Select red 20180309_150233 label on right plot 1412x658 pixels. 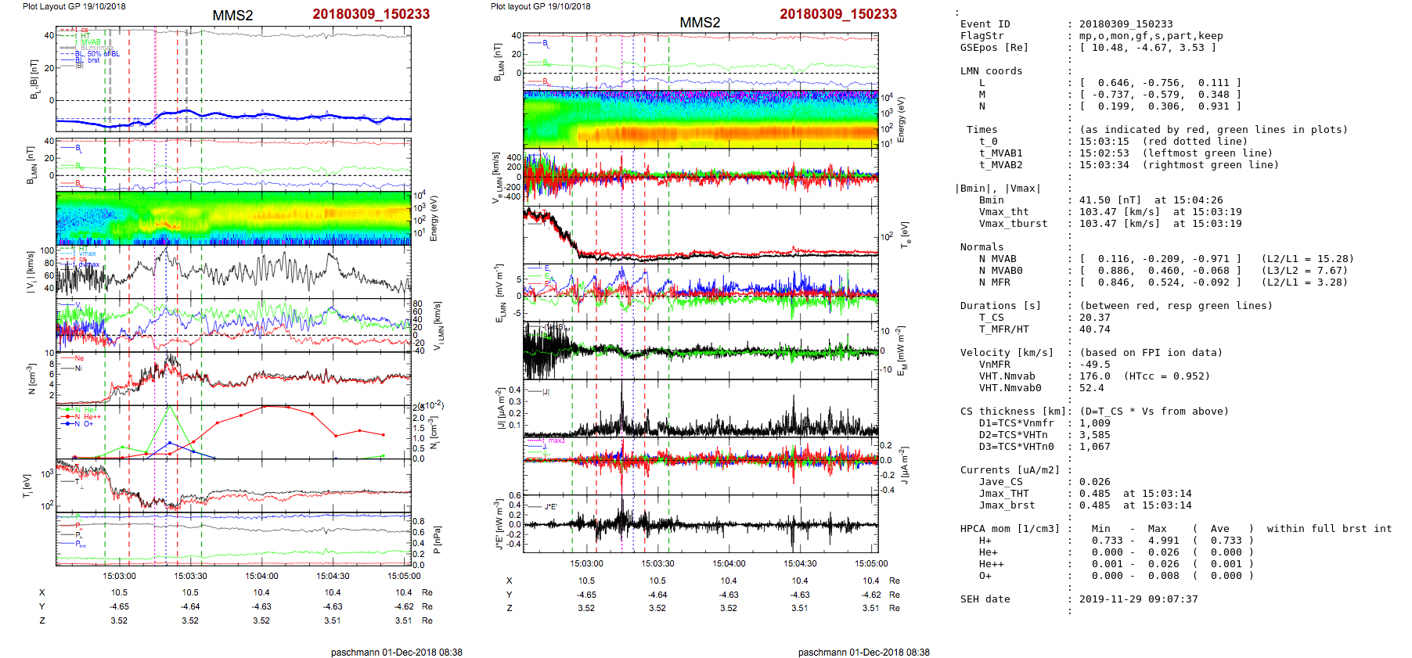[838, 14]
